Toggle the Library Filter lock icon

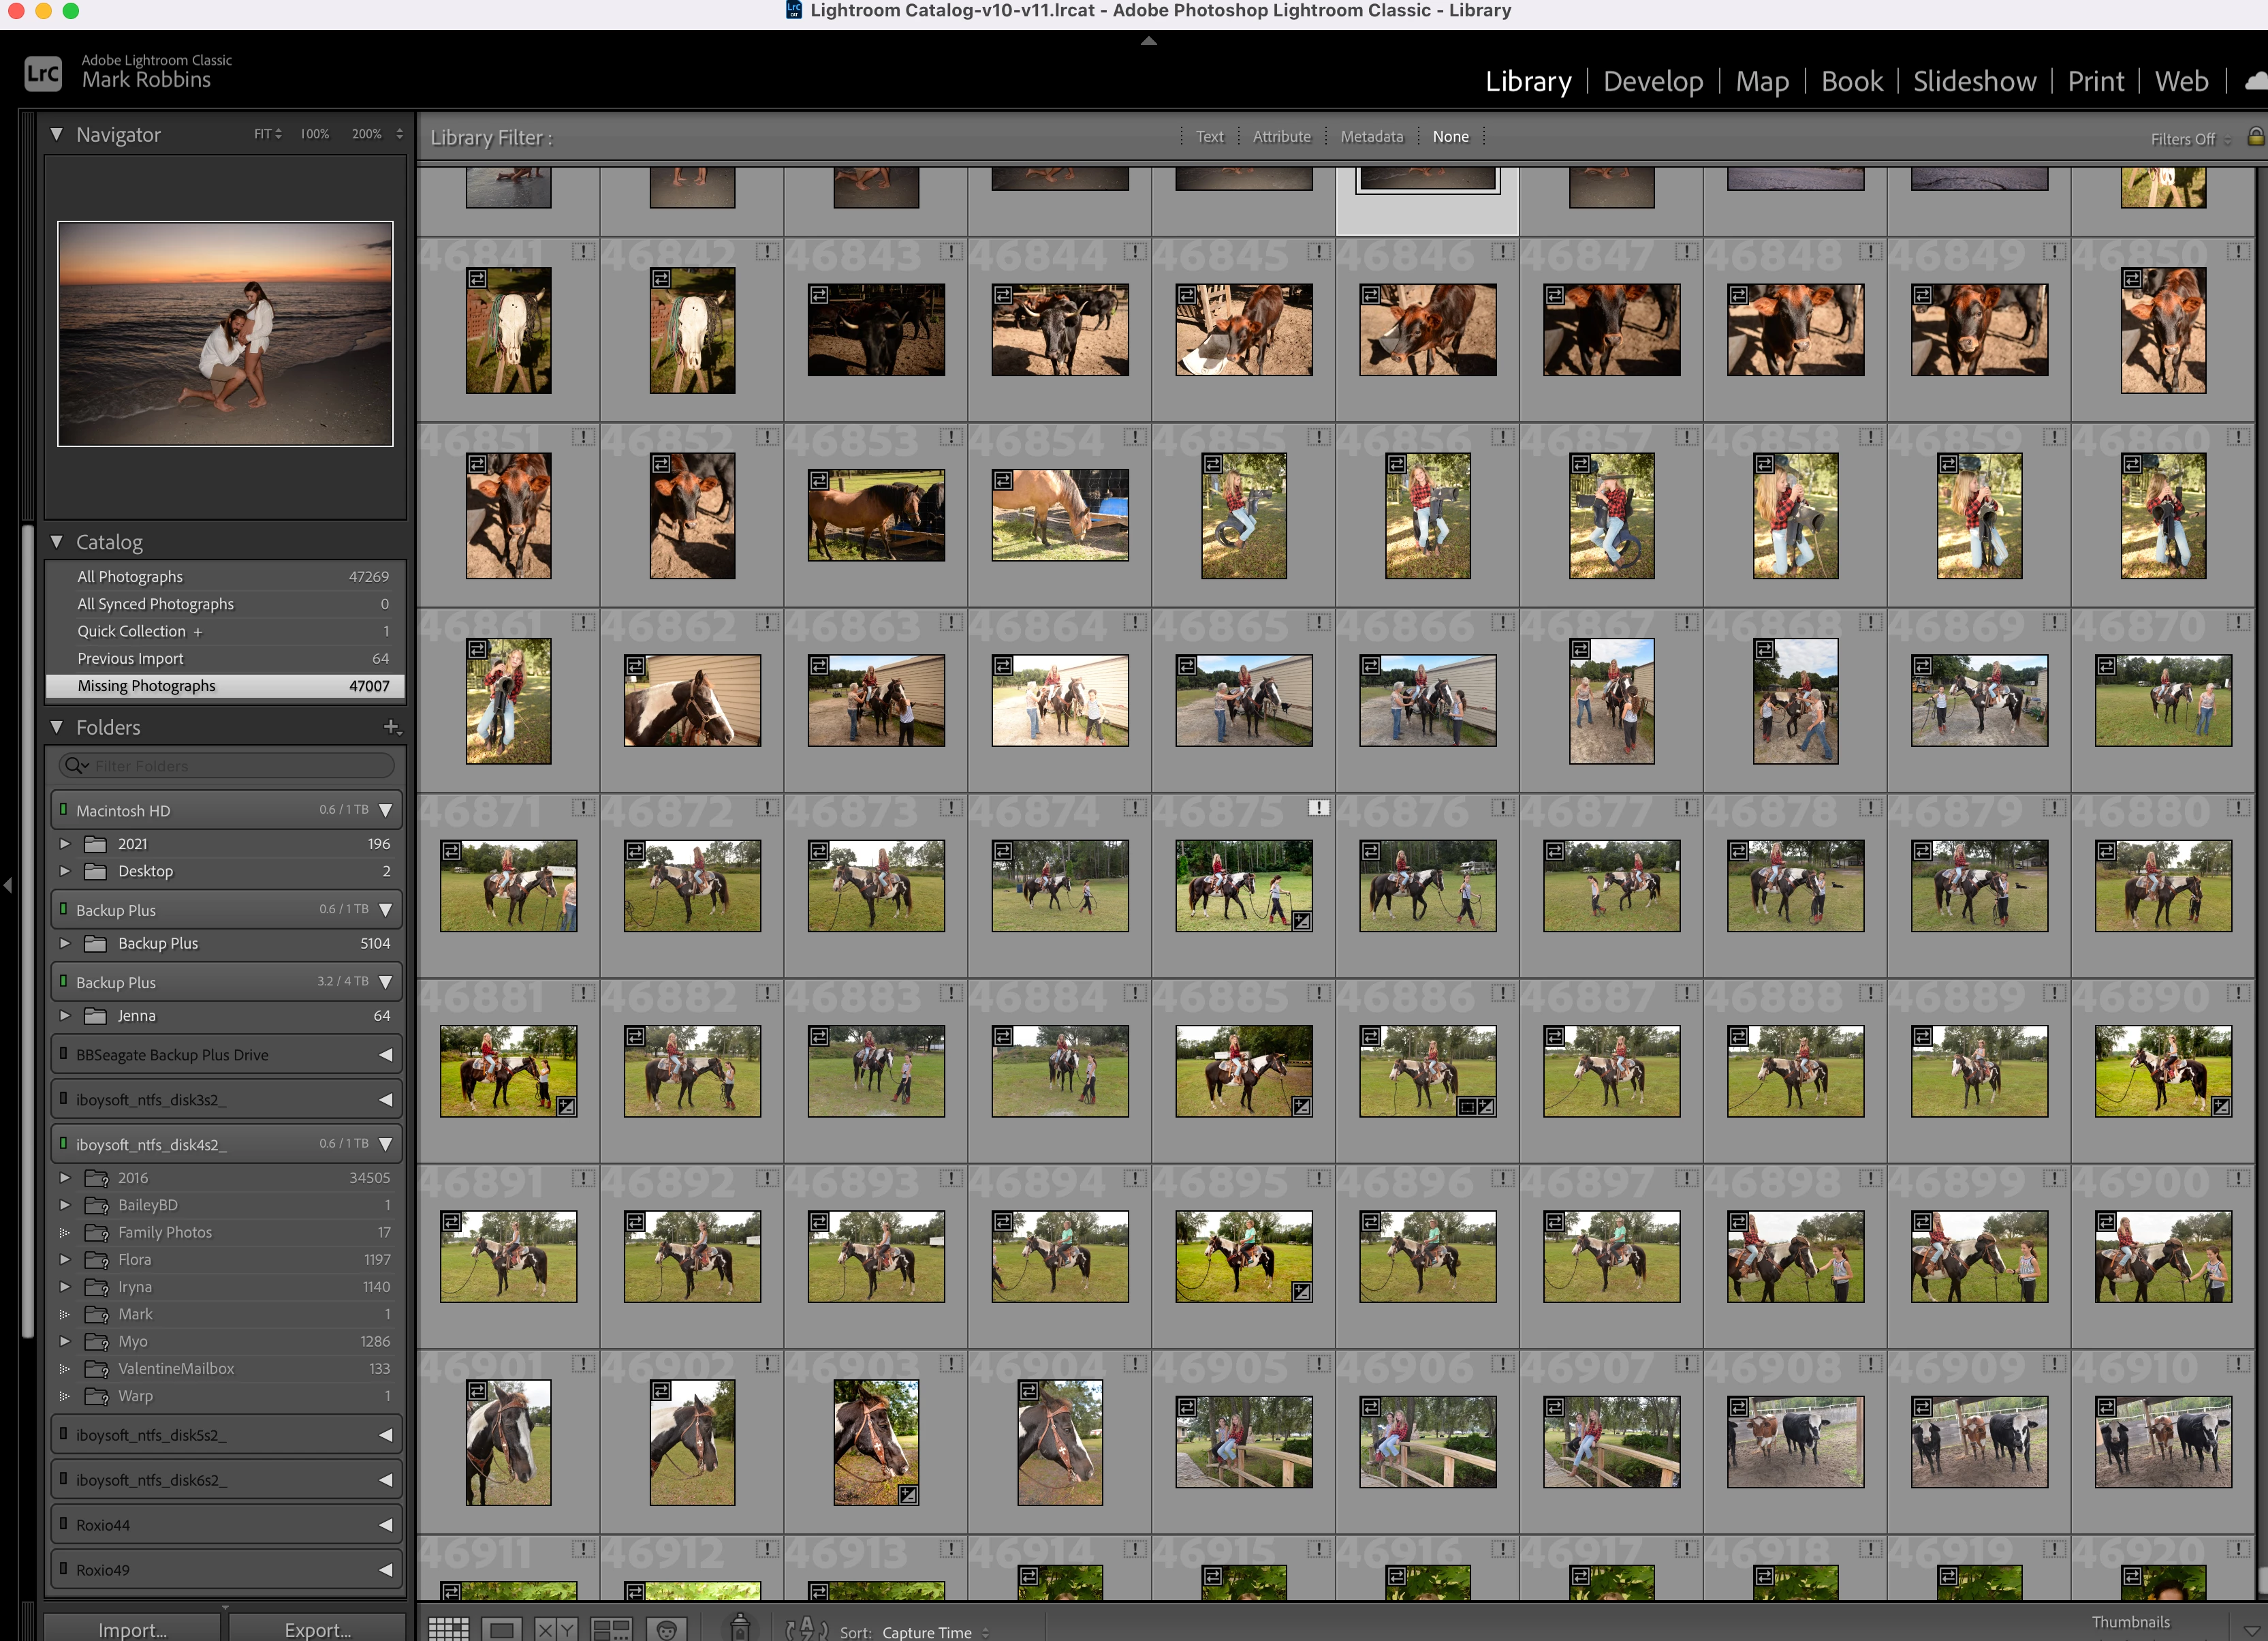point(2255,137)
